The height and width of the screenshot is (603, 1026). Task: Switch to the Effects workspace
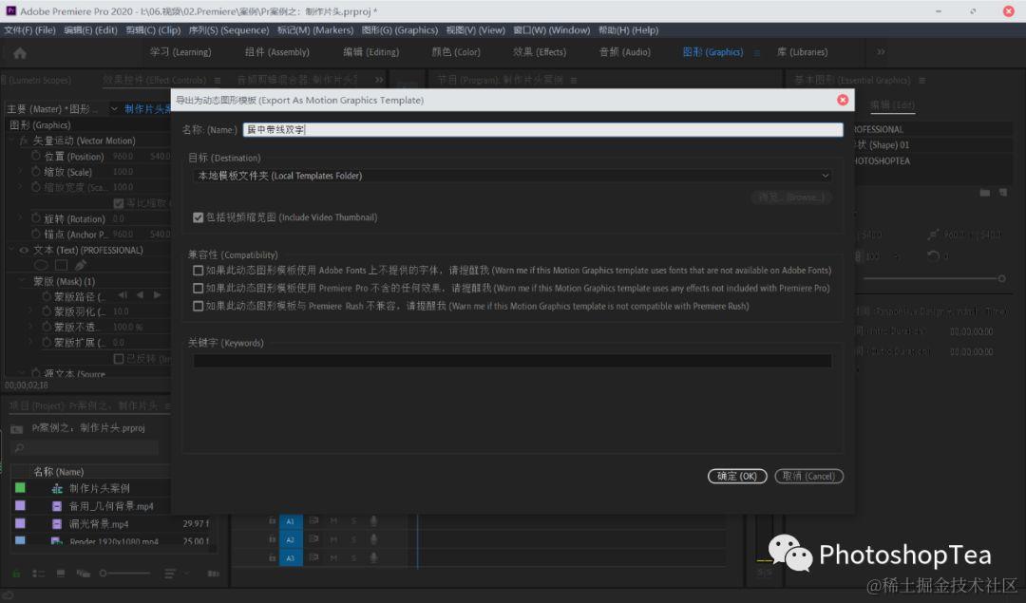[540, 52]
